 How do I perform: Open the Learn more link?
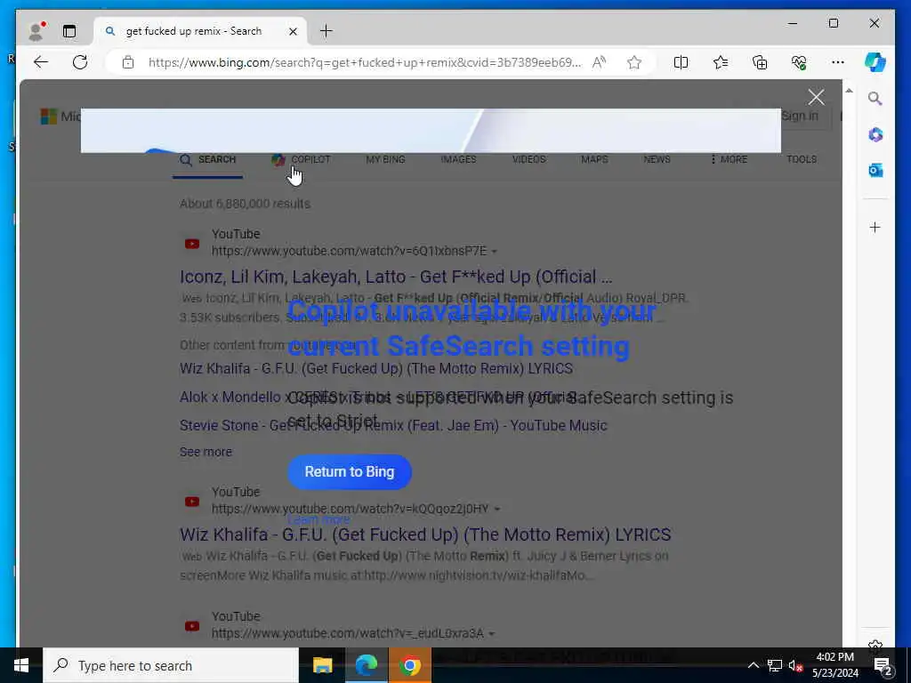(319, 519)
